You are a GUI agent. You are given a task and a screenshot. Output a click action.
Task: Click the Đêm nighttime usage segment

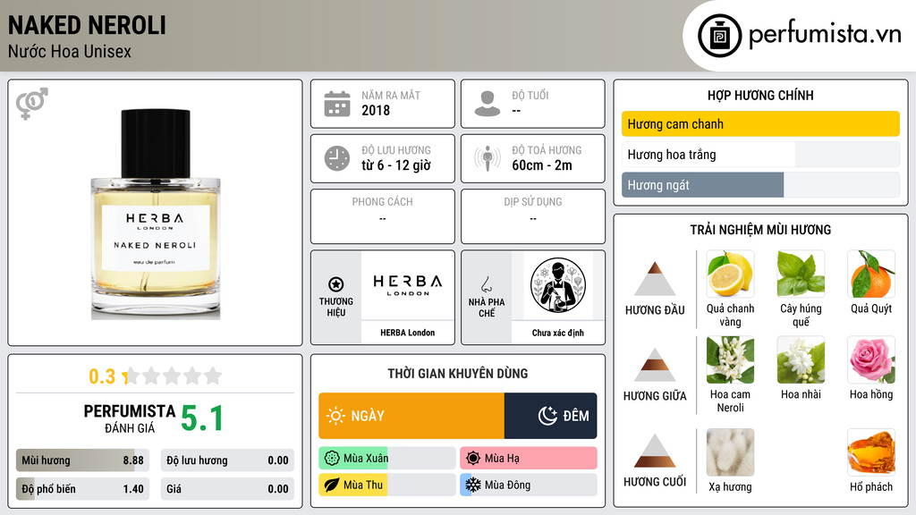tap(550, 416)
